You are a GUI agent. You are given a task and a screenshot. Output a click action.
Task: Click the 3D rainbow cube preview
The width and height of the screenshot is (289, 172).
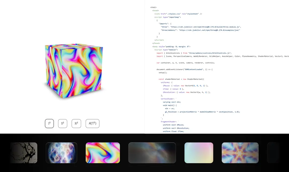point(74,71)
